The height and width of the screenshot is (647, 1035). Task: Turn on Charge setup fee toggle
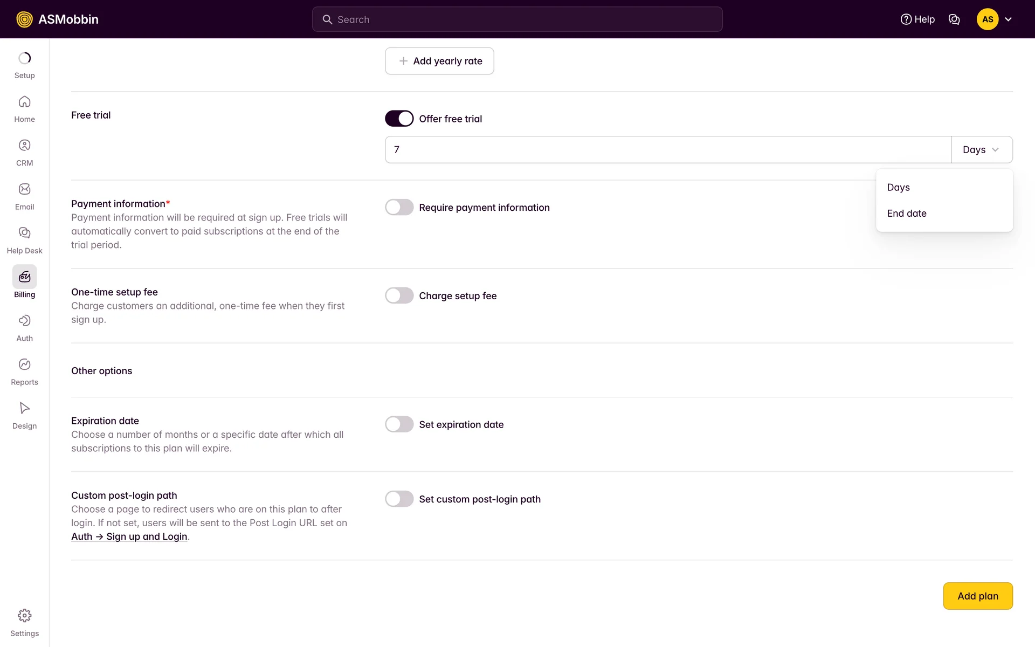tap(399, 296)
